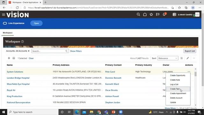Screen dimensions: 204x115
Task: Click Export List button
Action: point(190,51)
